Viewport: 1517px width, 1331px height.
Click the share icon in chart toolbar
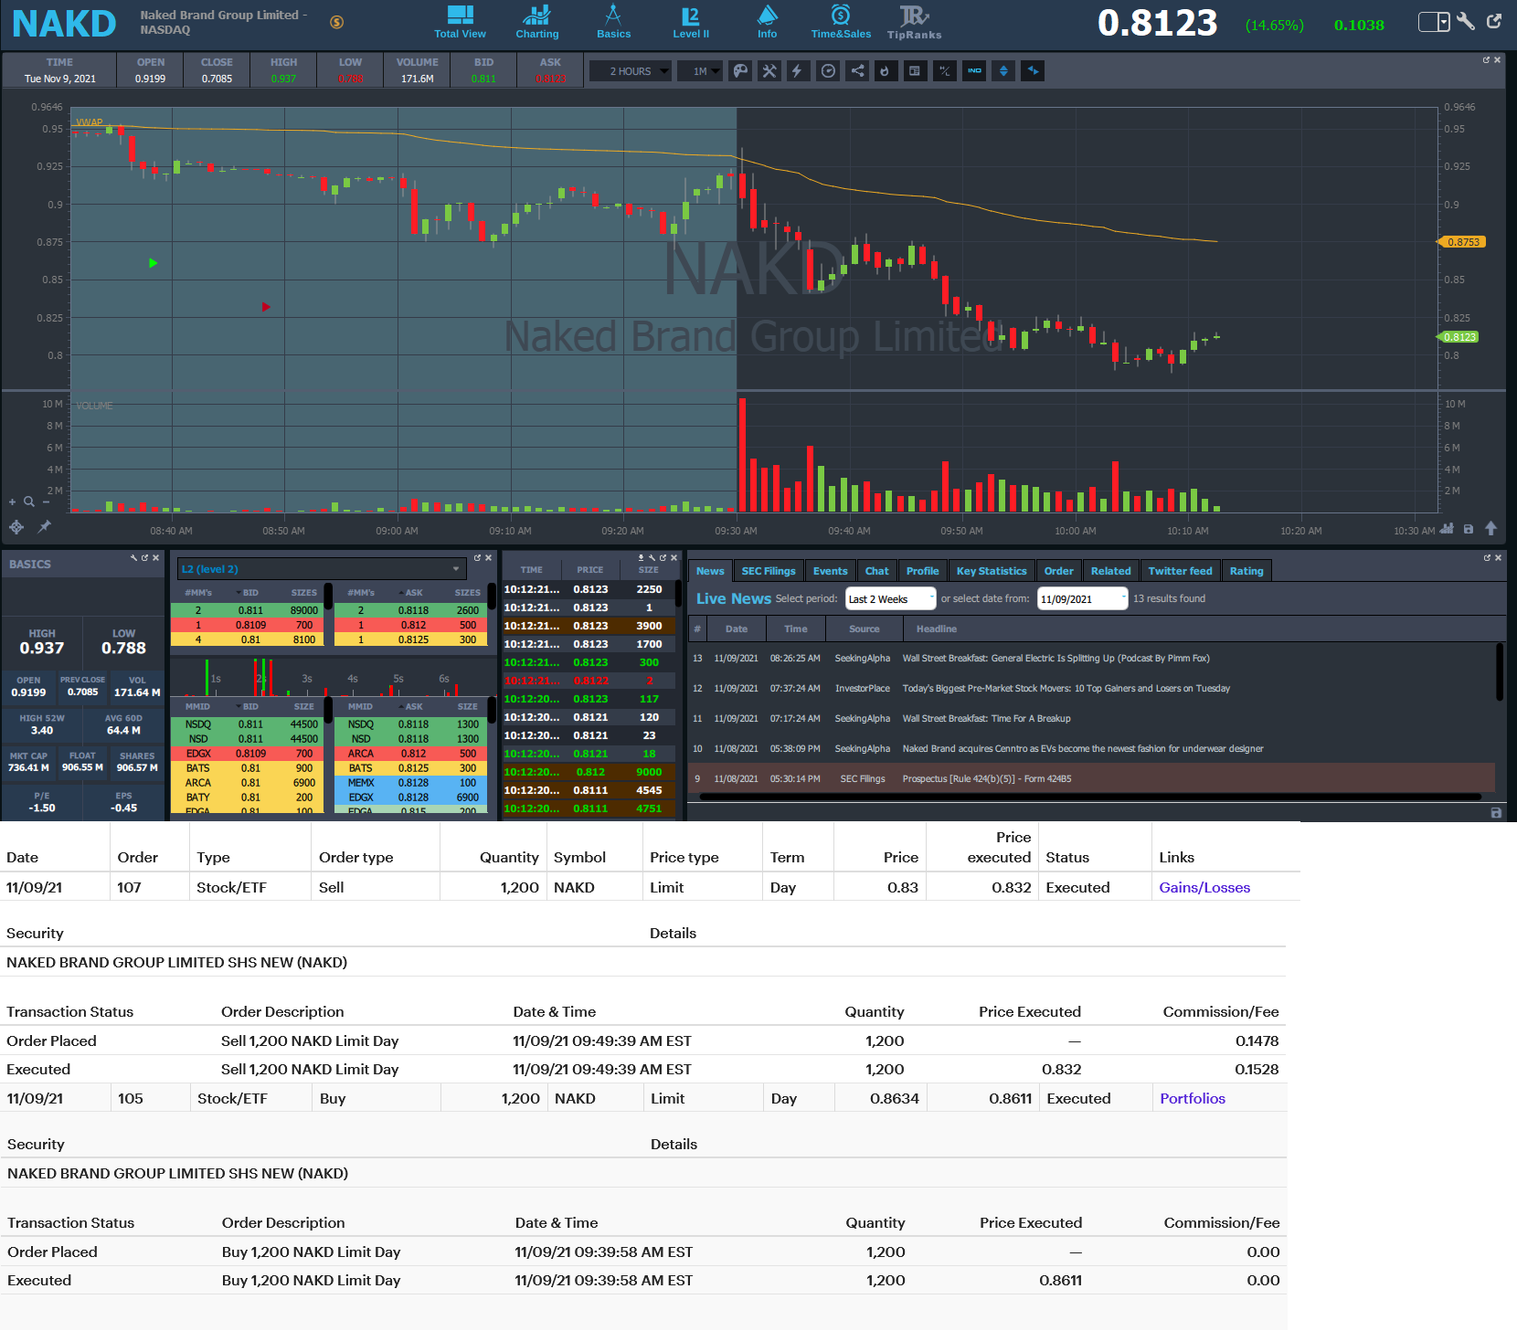click(857, 71)
